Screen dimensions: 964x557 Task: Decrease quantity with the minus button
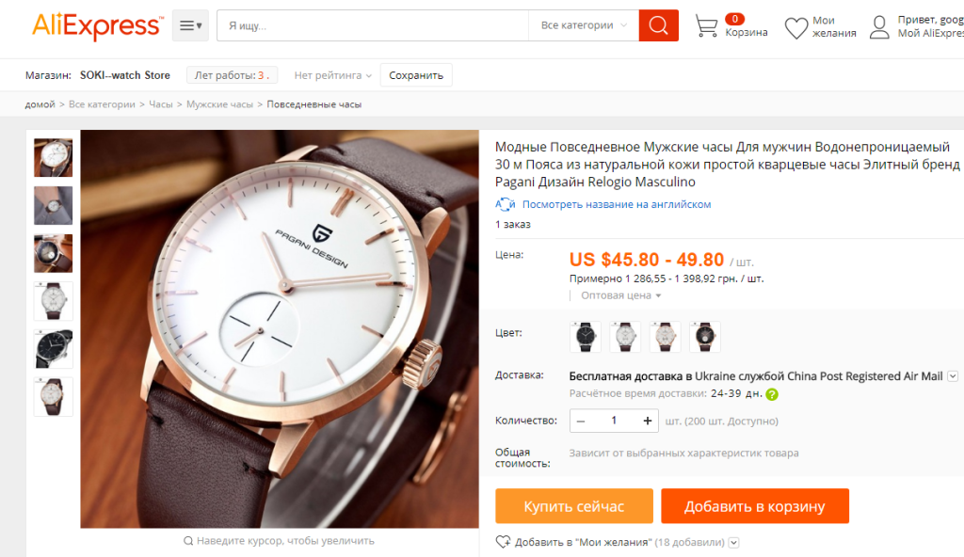coord(580,421)
